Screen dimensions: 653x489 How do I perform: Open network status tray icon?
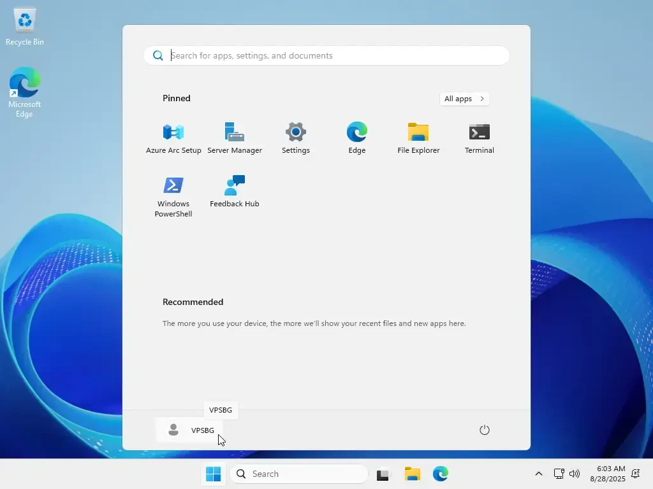559,474
